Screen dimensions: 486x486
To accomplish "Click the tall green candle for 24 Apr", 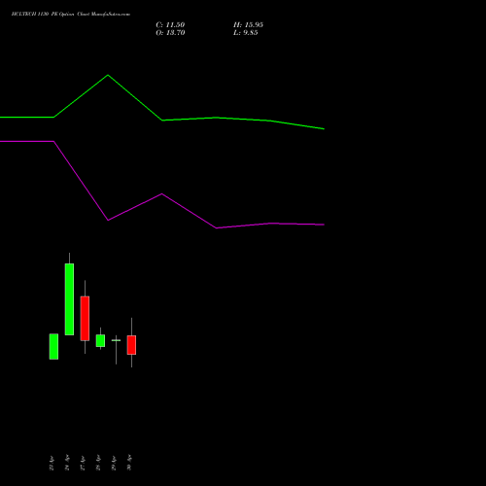I will (69, 299).
